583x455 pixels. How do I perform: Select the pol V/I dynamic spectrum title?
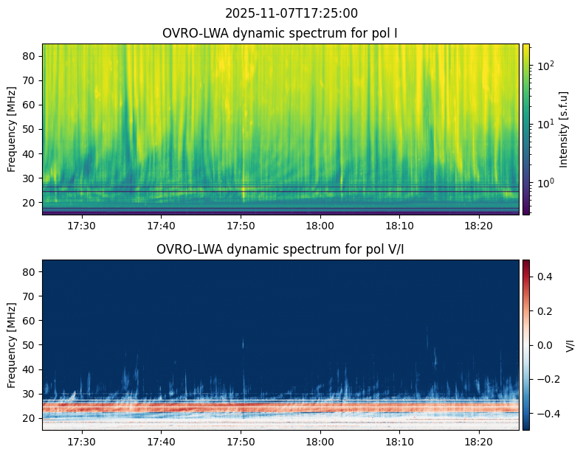[281, 249]
